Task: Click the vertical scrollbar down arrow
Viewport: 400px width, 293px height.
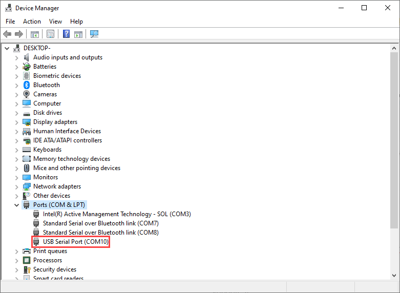Action: point(394,276)
